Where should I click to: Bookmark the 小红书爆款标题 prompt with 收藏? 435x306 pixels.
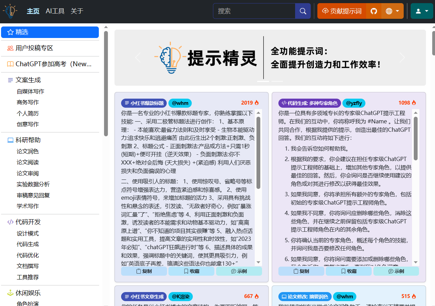(191, 271)
